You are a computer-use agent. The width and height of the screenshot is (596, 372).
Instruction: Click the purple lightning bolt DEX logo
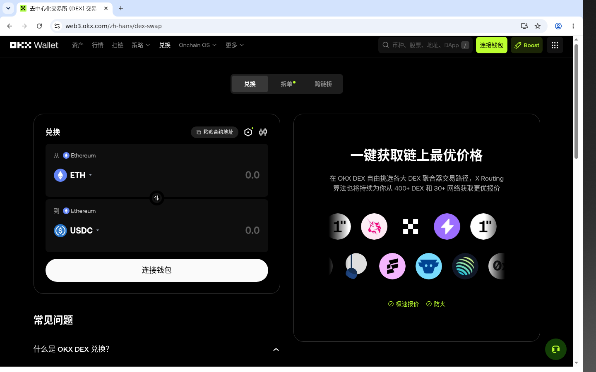tap(447, 227)
